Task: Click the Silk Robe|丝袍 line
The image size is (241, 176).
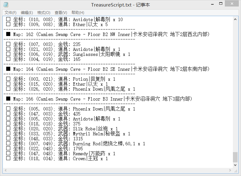Action: [x=62, y=129]
